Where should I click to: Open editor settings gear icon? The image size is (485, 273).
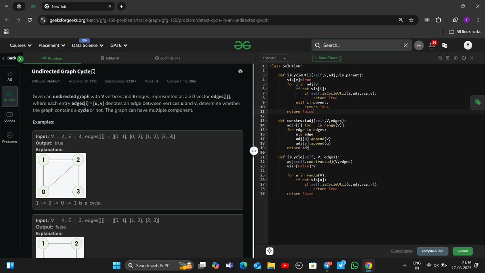(456, 58)
